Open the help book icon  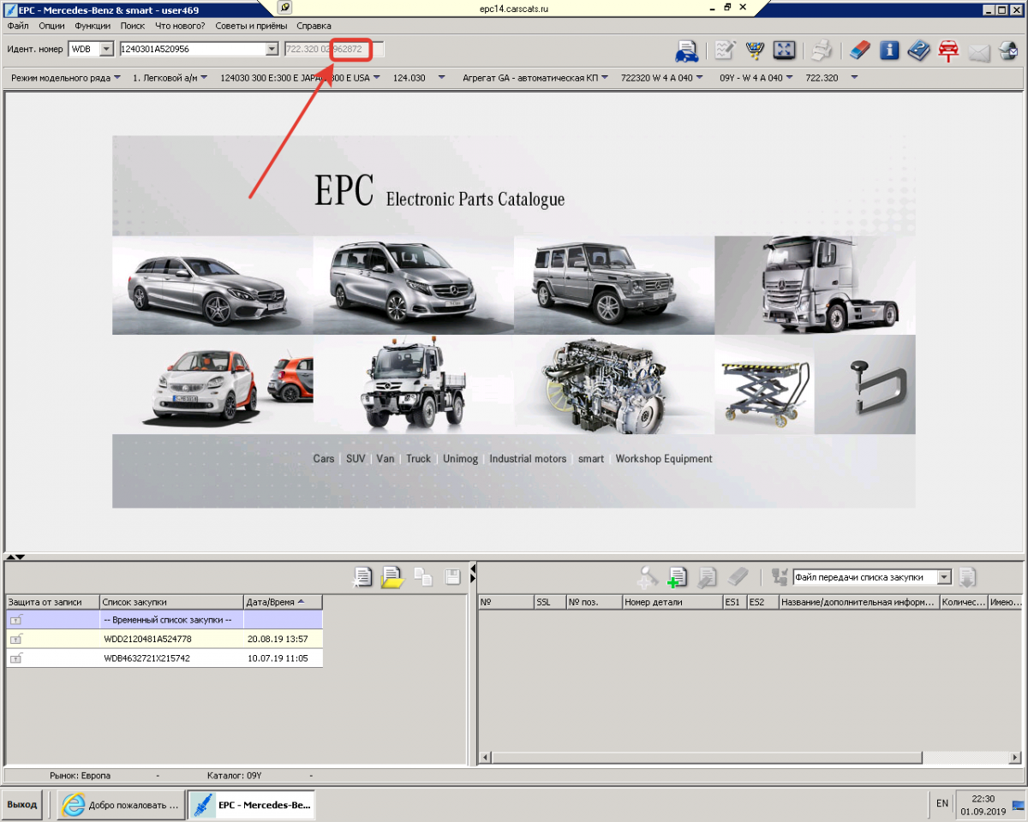[918, 51]
